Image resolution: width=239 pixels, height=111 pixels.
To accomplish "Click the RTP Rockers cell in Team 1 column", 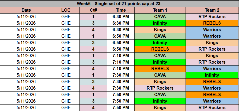I will coord(160,88).
